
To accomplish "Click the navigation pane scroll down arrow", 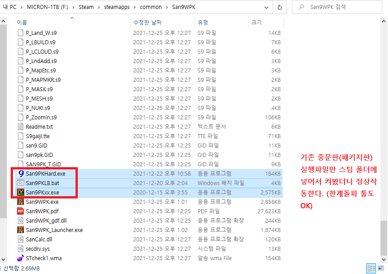I will 3,260.
